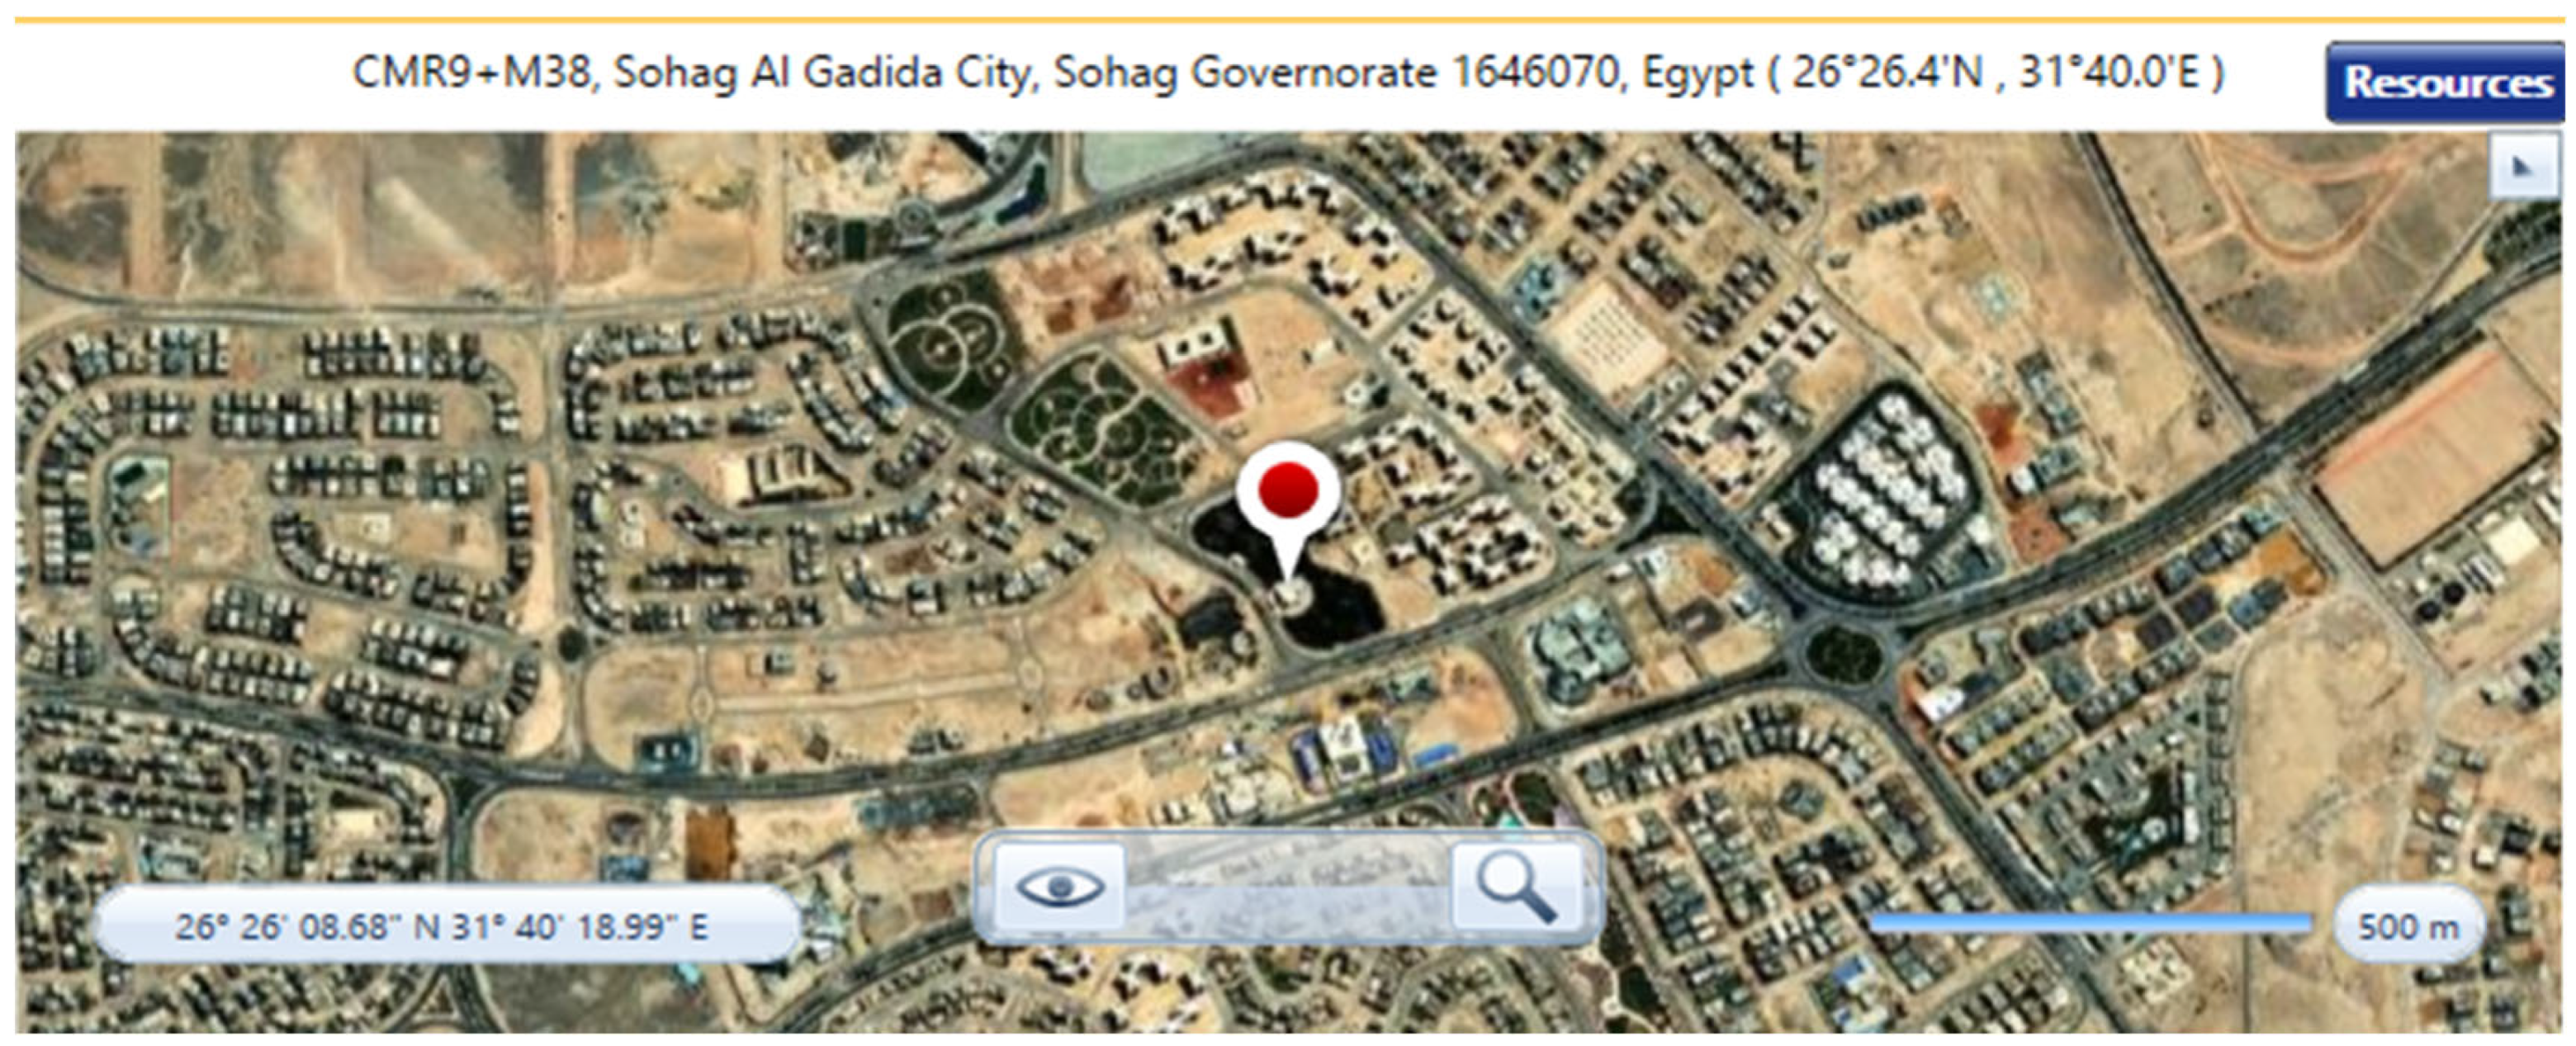Screen dimensions: 2576x1046
Task: Click the 26°26.4'N, 31°40.0'E header coordinates
Action: [1996, 72]
